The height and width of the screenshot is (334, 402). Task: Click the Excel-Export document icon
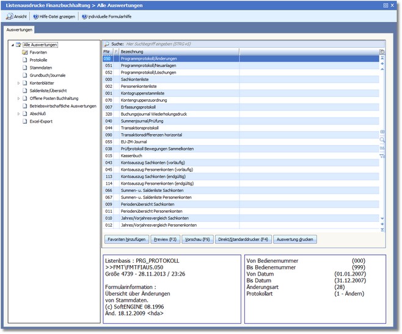[25, 121]
